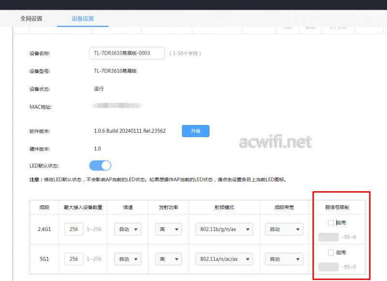
Task: Click the 2.4G1 最大接入设备数量 field
Action: point(74,229)
